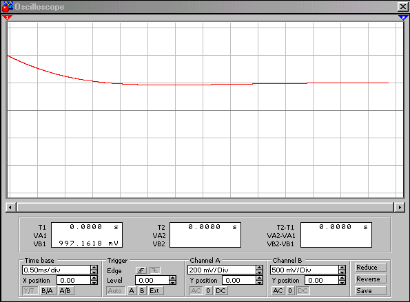Click the Reverse button
Image resolution: width=410 pixels, height=302 pixels.
pos(370,279)
